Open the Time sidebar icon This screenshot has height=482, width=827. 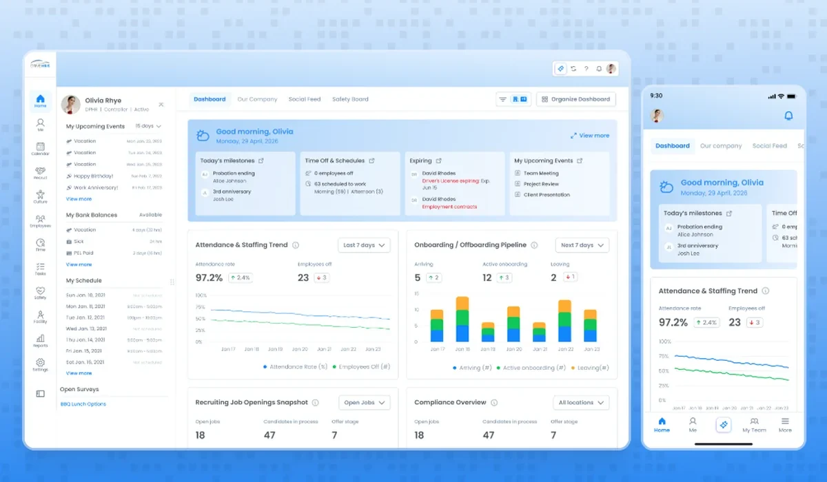pos(41,245)
